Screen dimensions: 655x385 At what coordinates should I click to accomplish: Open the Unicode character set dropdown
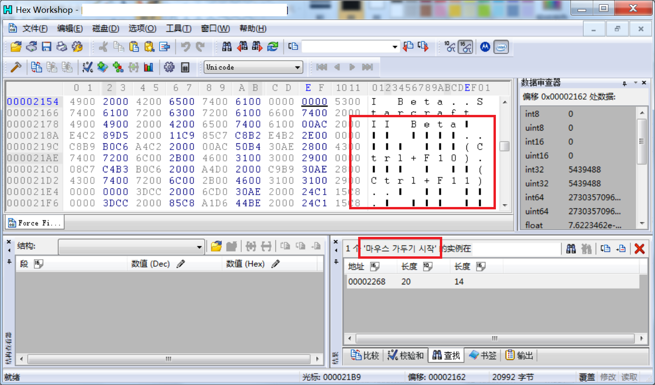pyautogui.click(x=298, y=67)
